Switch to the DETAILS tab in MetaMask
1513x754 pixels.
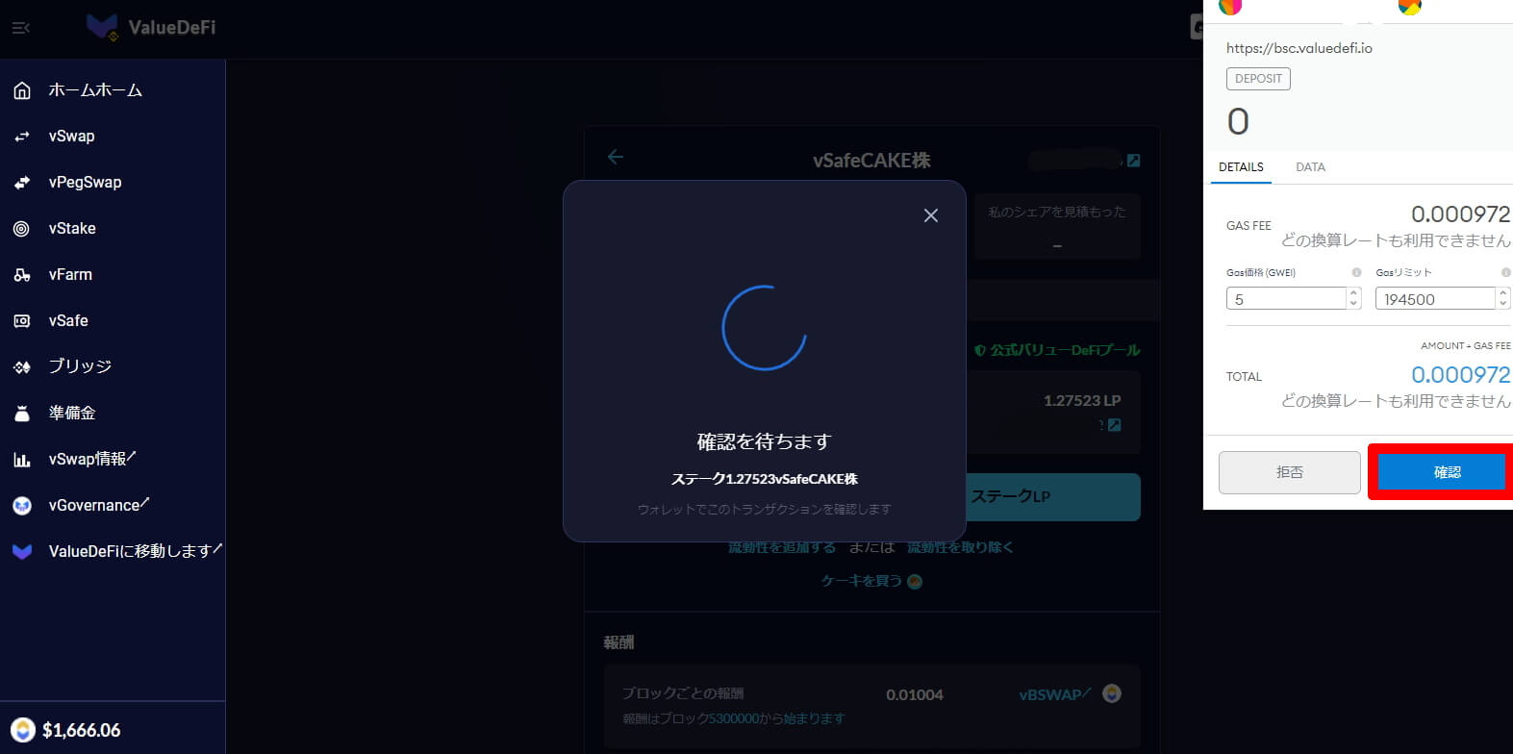(1241, 167)
